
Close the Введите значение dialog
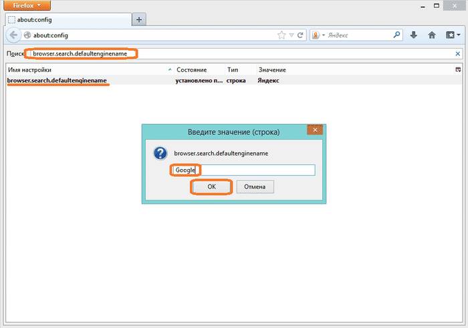(x=312, y=131)
